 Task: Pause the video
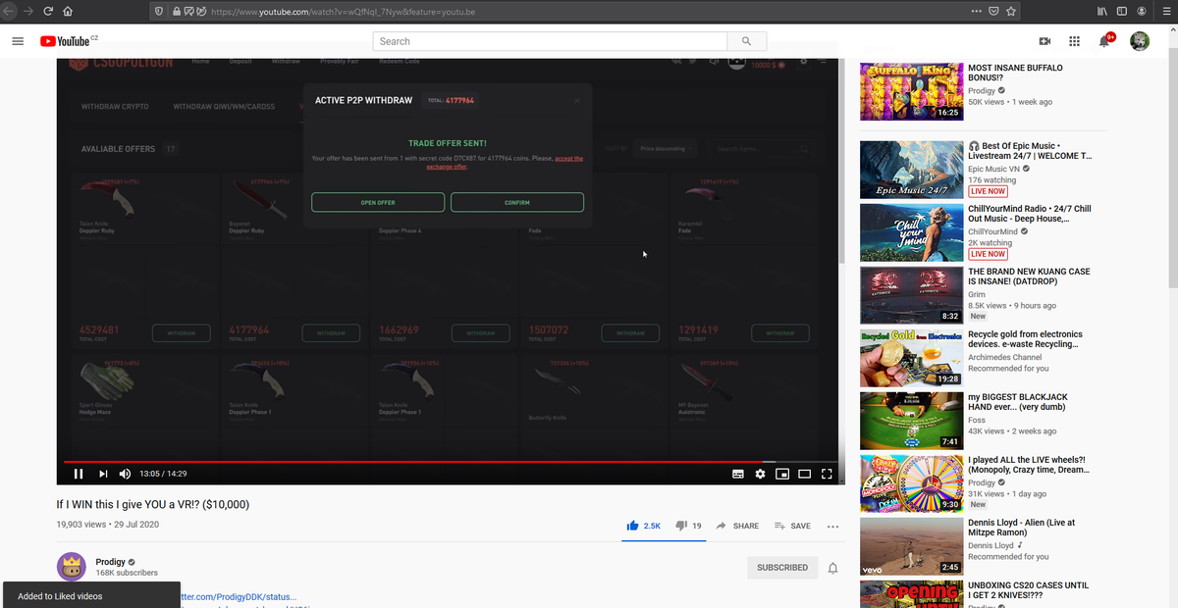click(79, 474)
